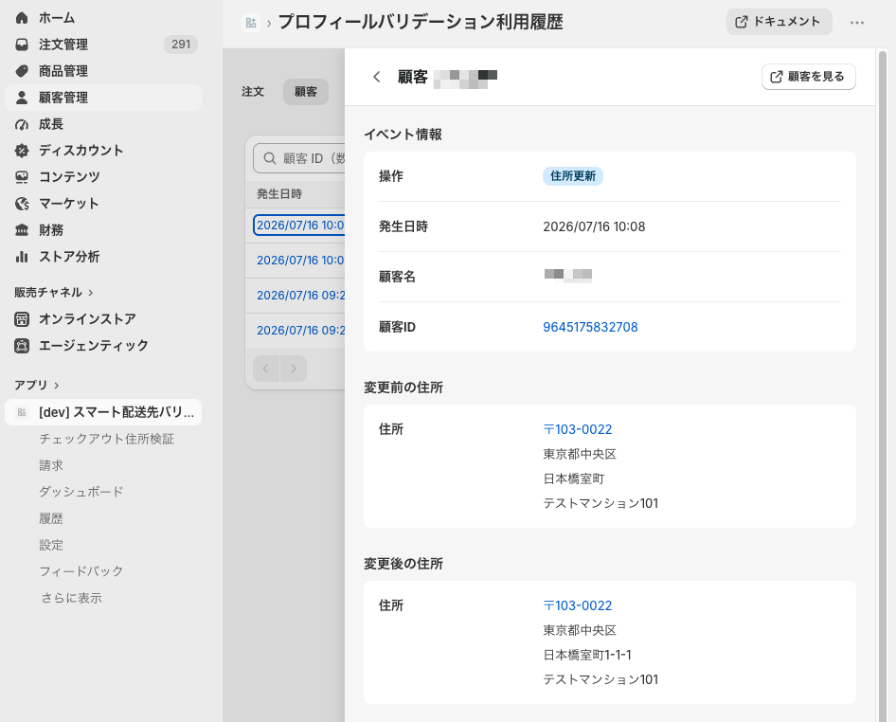
Task: Click the storefront icon next to オンラインストア
Action: point(22,319)
